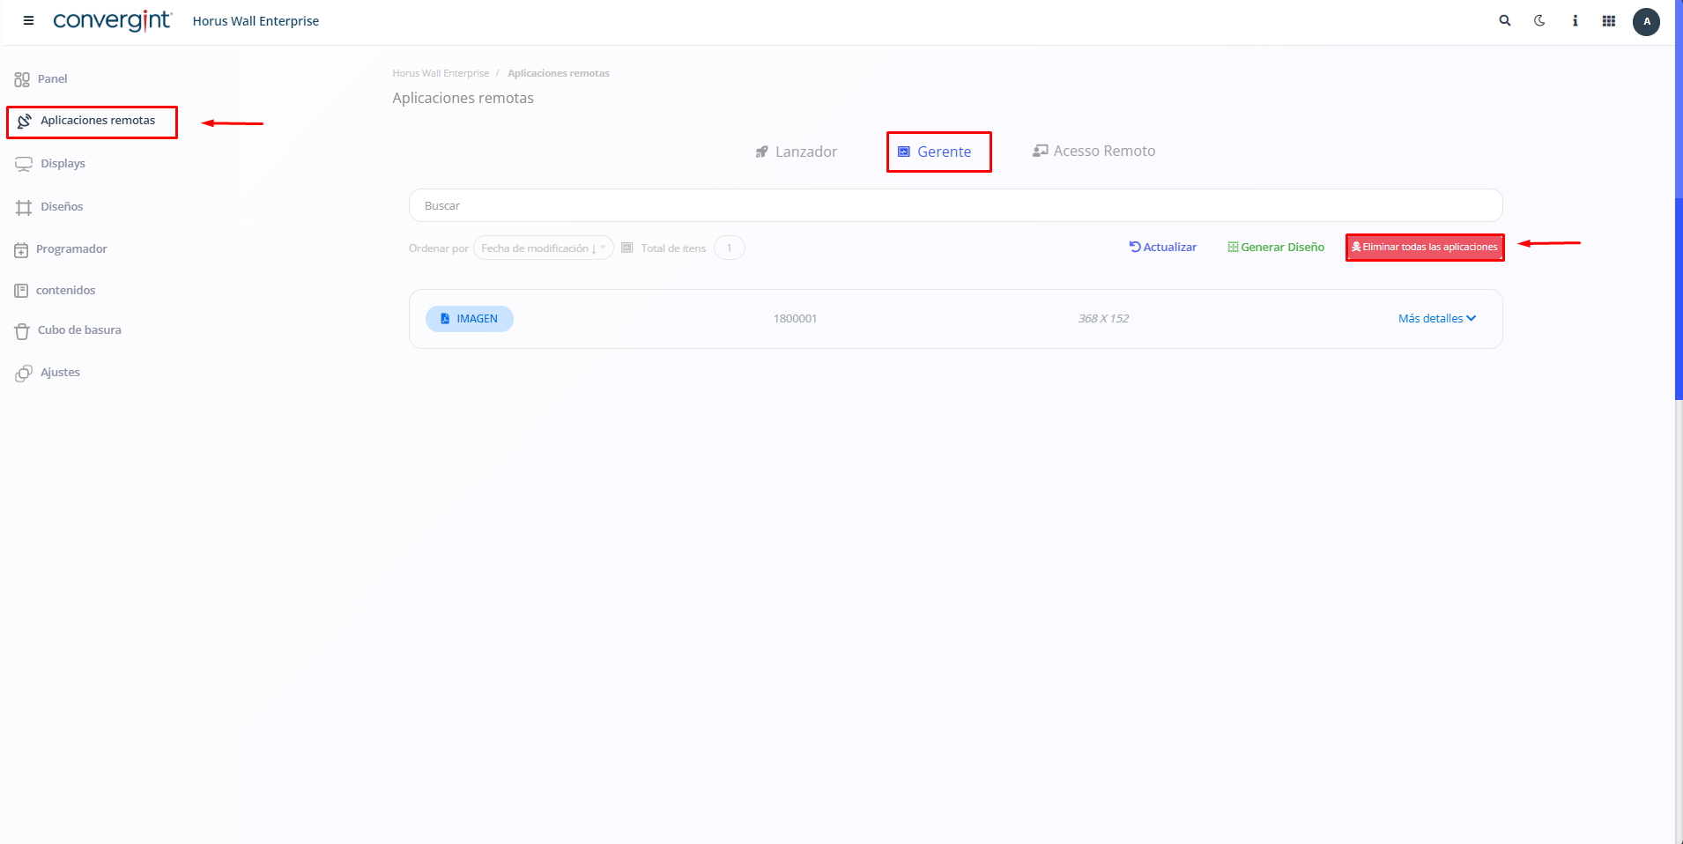Click the Programador calendar icon
Viewport: 1683px width, 844px height.
(x=21, y=250)
